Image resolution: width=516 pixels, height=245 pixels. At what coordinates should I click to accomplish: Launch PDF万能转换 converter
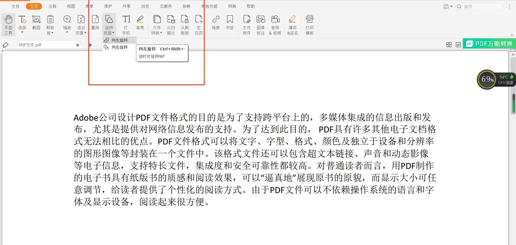[x=489, y=43]
